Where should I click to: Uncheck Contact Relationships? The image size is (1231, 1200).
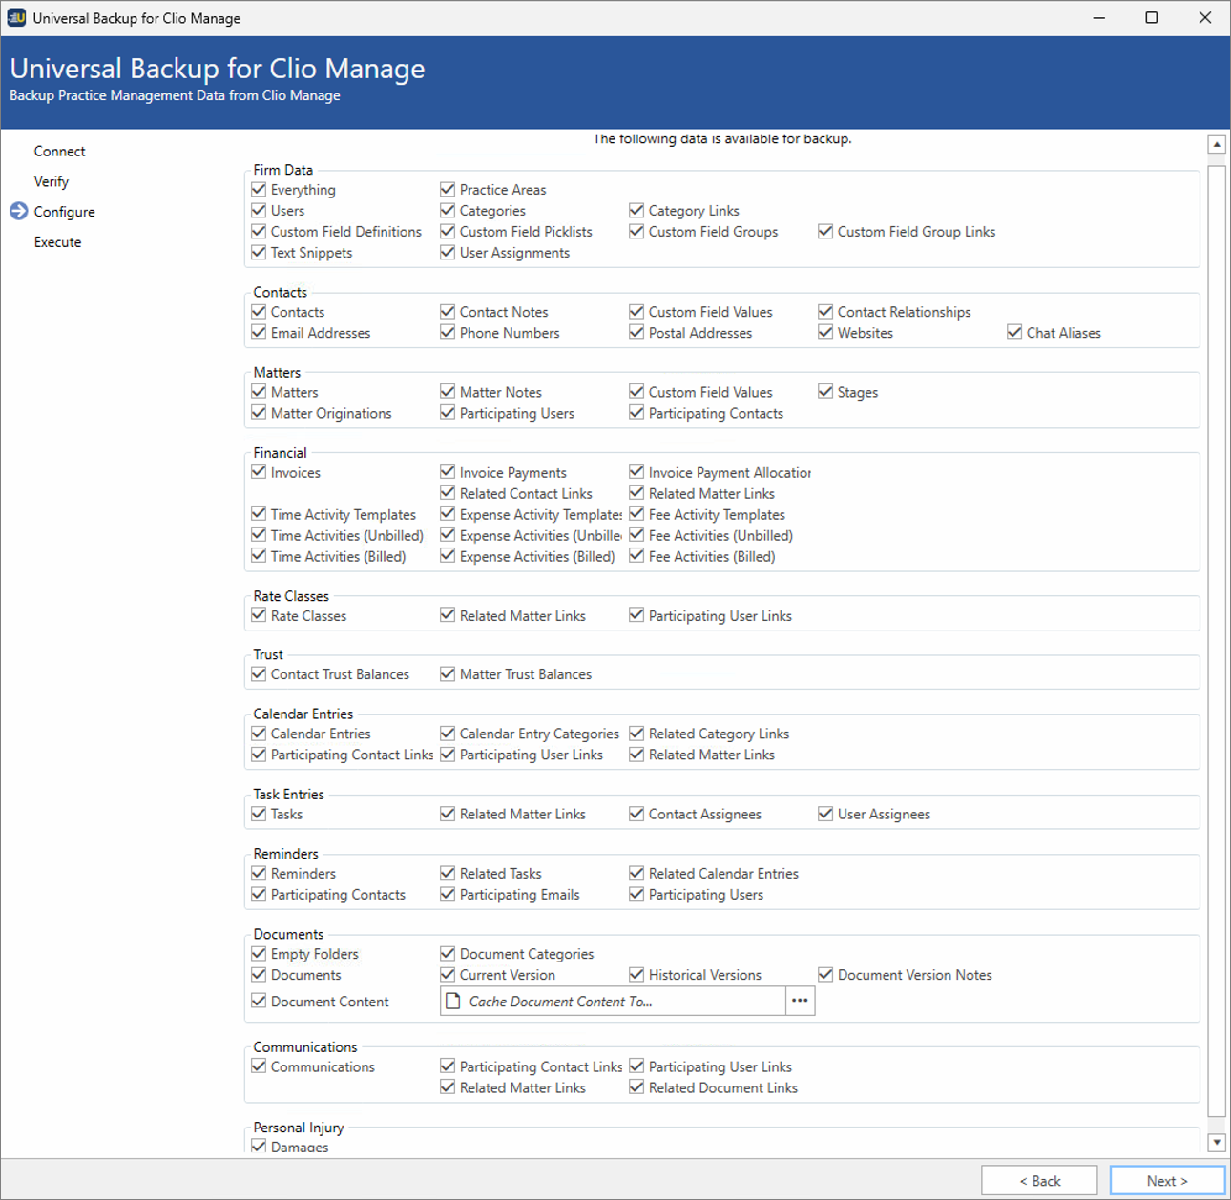point(825,311)
